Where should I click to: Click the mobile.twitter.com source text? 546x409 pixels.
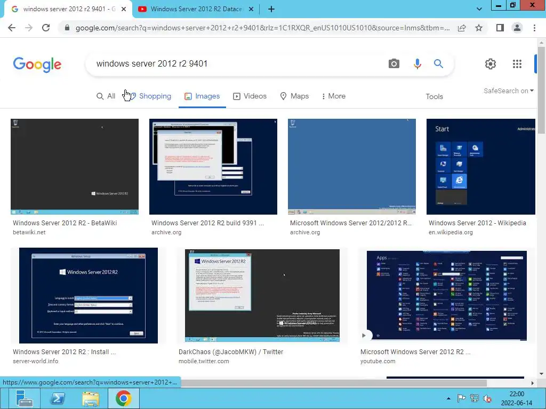tap(204, 362)
